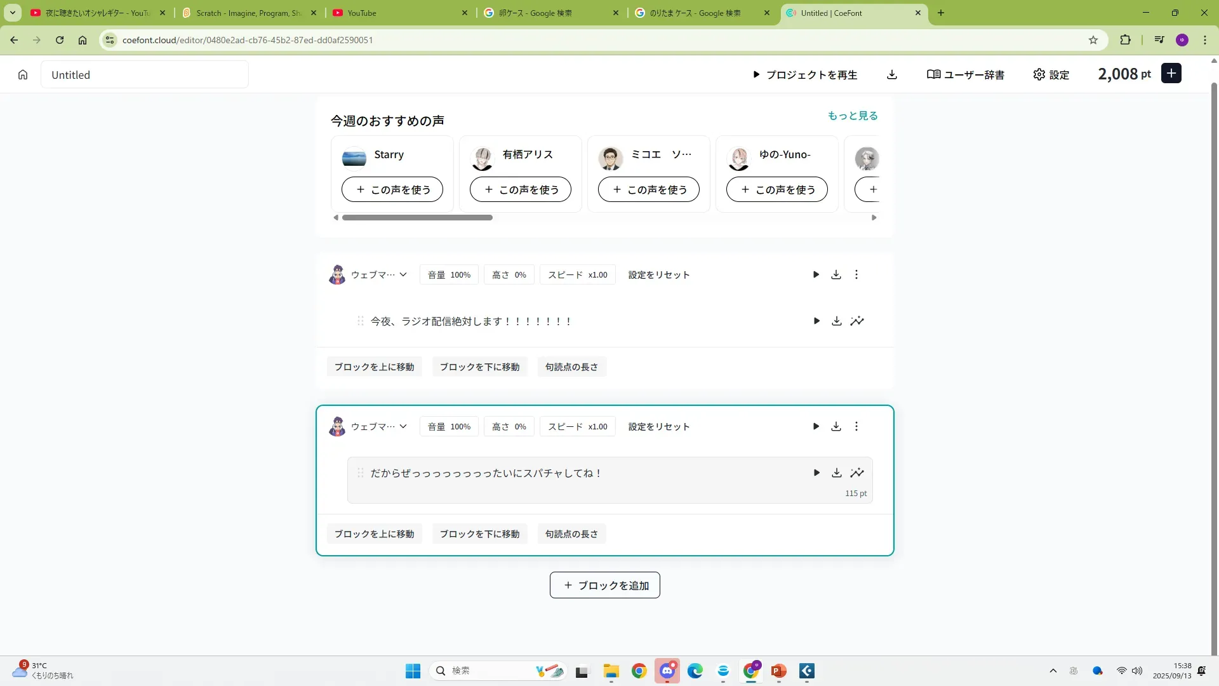Open the もっと見る link
Viewport: 1219px width, 686px height.
852,116
